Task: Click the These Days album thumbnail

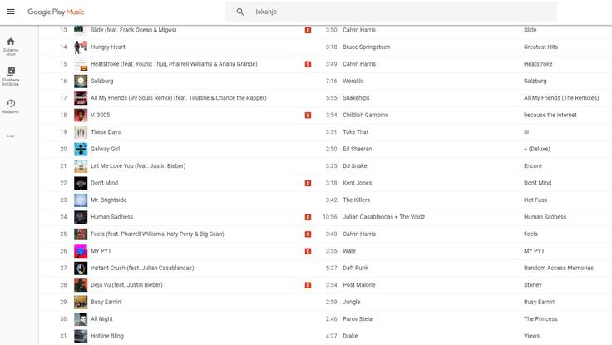Action: 81,132
